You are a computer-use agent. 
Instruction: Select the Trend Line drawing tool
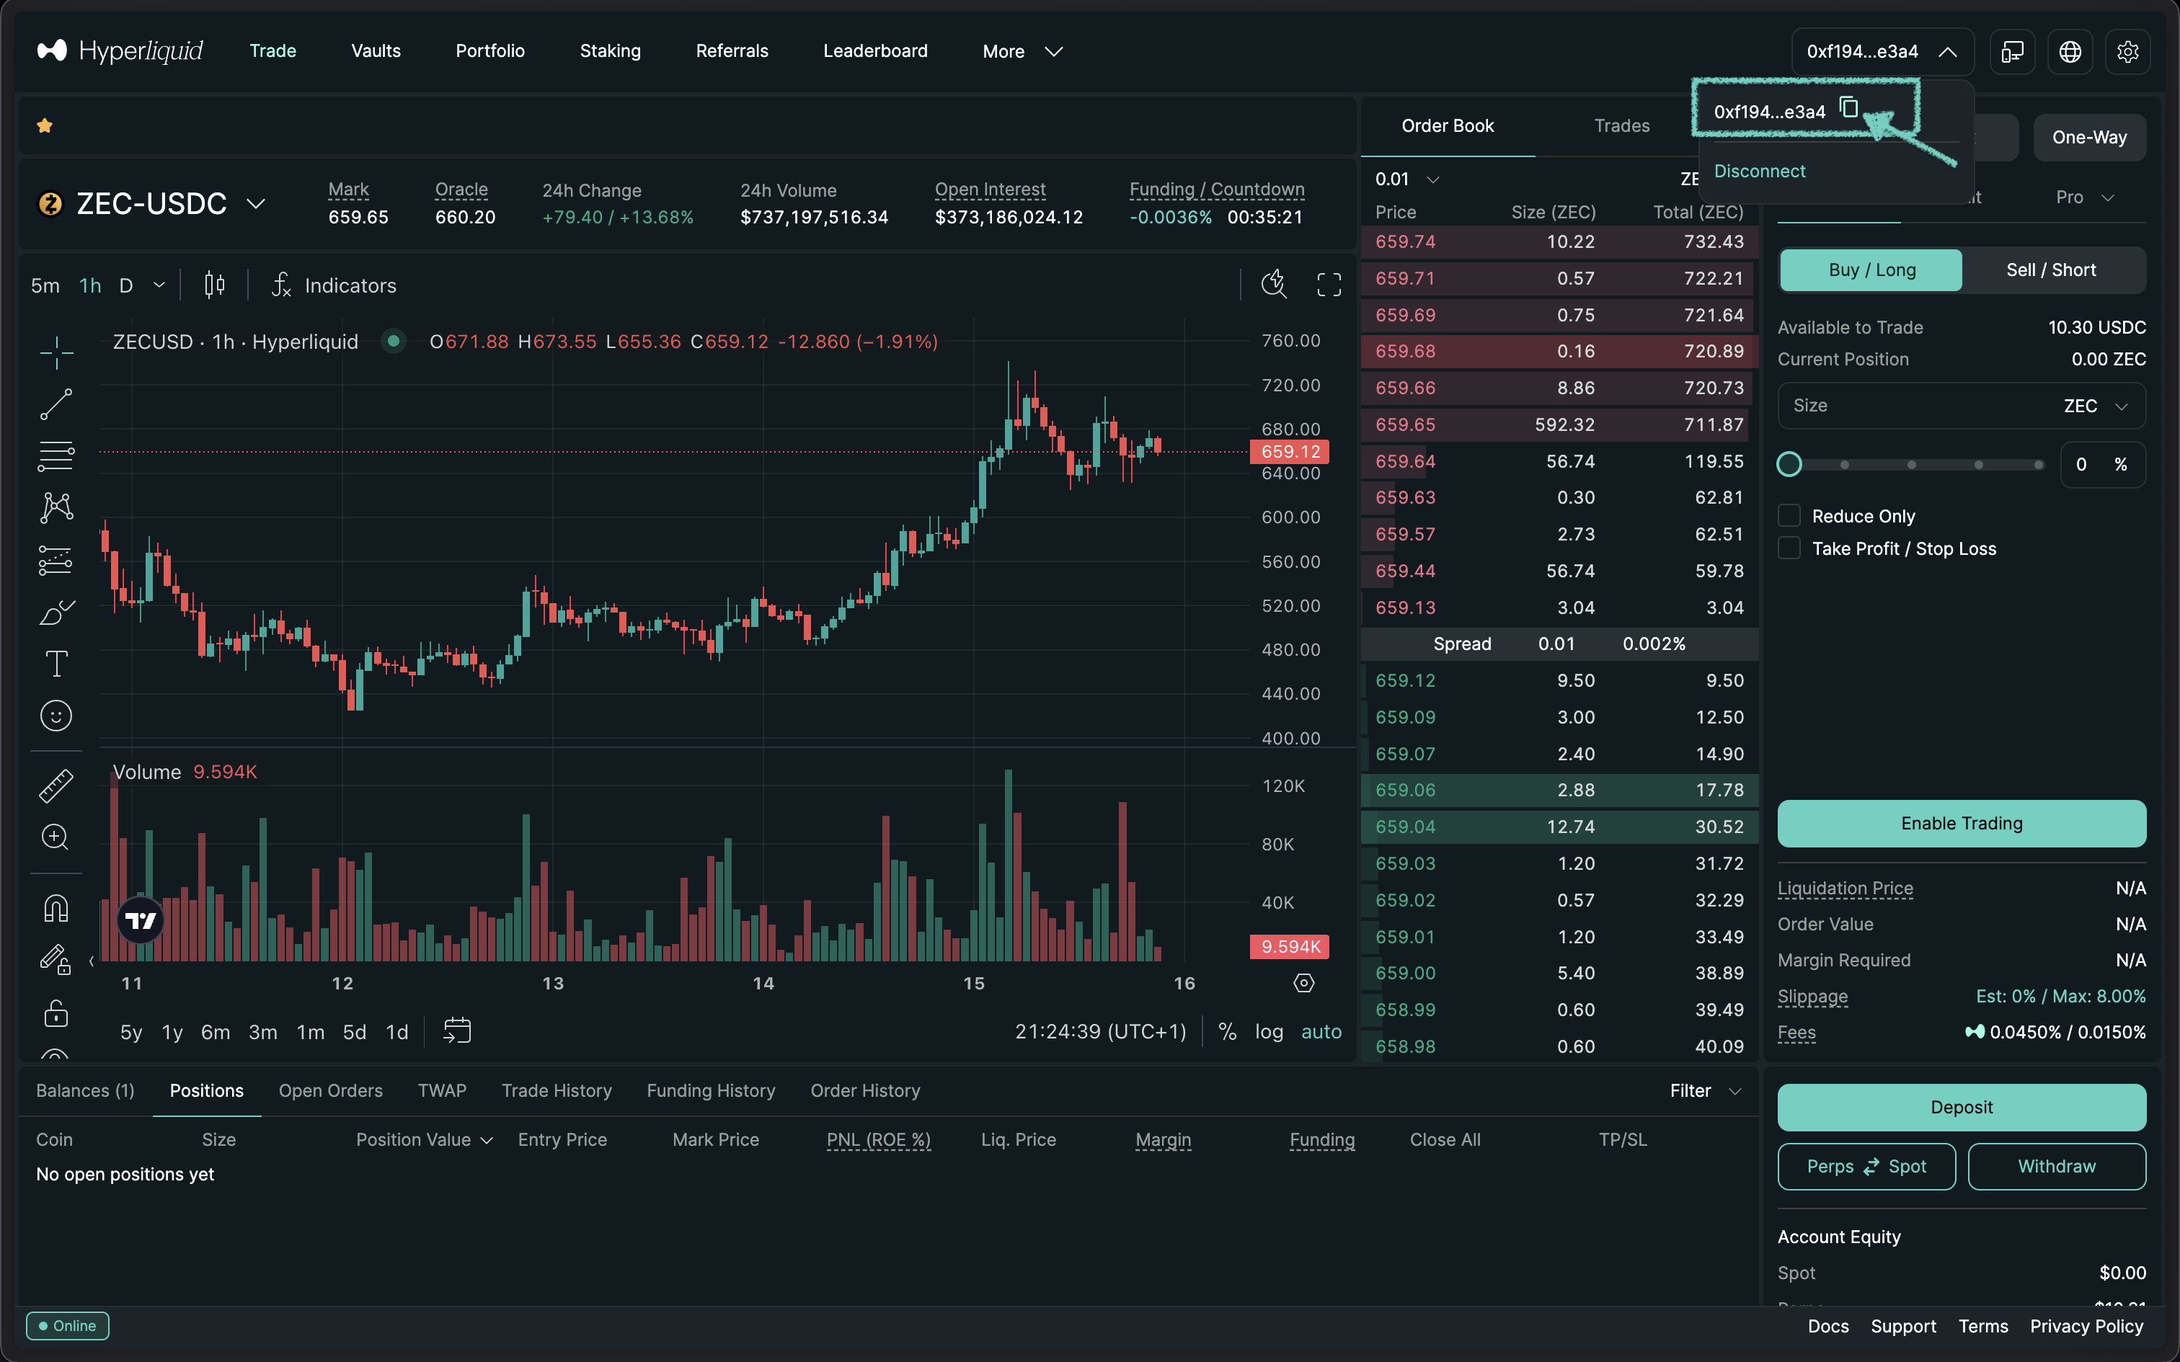[x=56, y=404]
